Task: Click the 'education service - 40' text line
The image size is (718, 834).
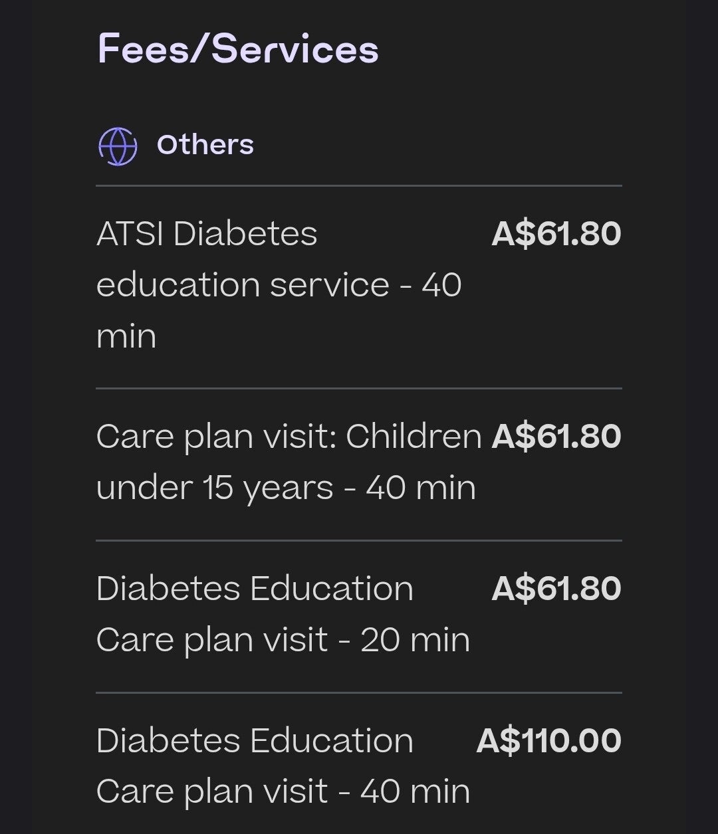Action: pyautogui.click(x=279, y=285)
